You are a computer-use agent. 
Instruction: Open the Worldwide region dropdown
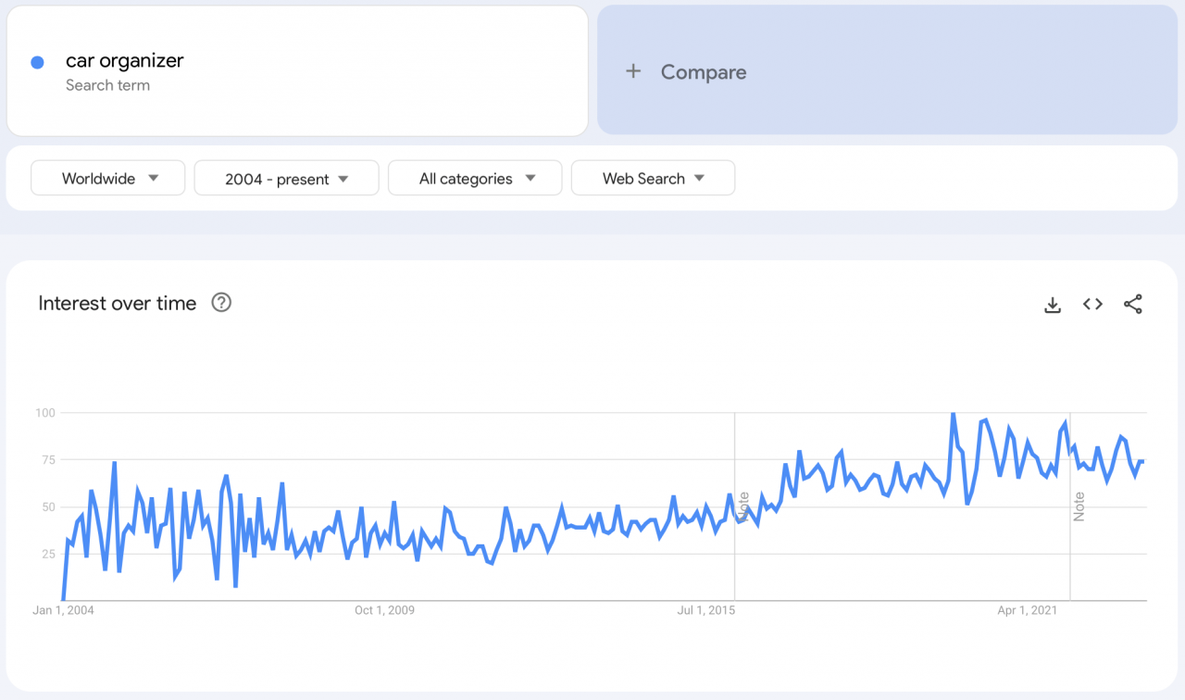point(107,178)
